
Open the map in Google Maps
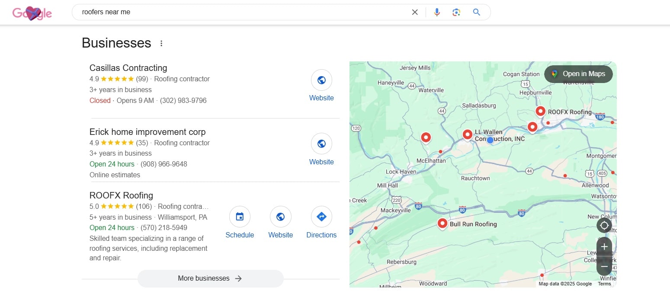pyautogui.click(x=578, y=74)
